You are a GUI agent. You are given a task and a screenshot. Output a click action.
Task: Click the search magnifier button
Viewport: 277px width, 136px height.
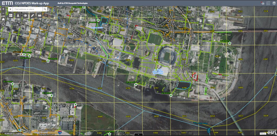coord(45,9)
